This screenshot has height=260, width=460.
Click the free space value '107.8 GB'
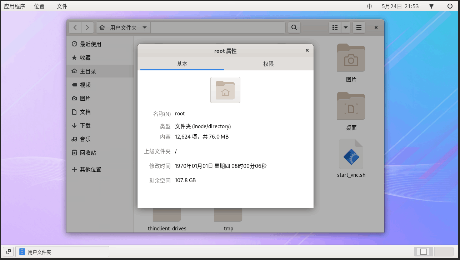pos(185,180)
